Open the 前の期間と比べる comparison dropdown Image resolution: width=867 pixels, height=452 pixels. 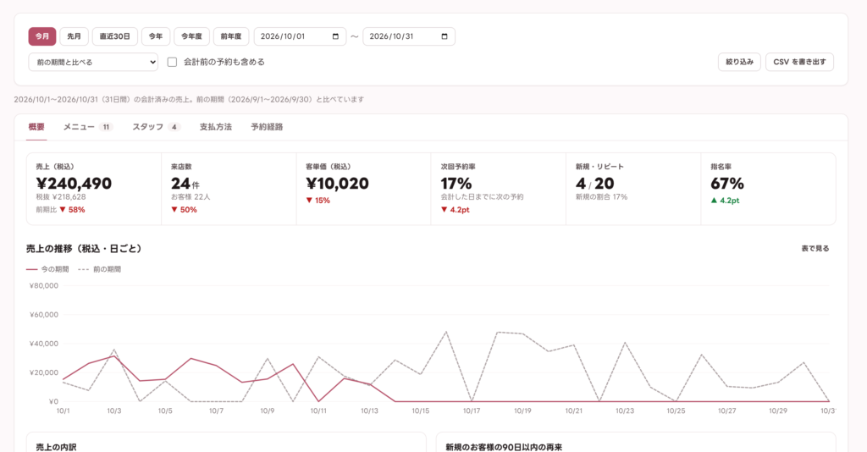[x=93, y=62]
